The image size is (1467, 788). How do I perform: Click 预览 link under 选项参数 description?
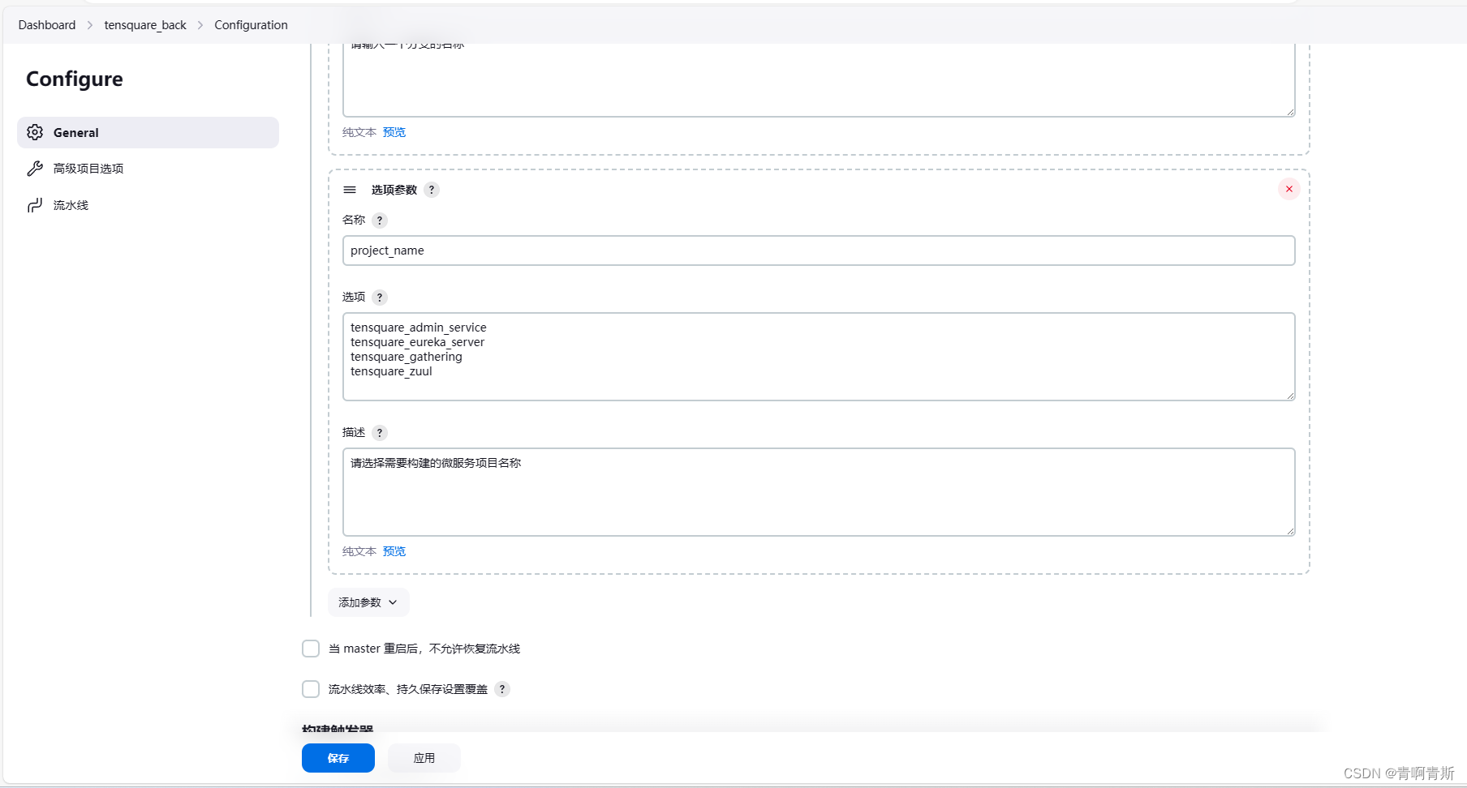(x=394, y=551)
